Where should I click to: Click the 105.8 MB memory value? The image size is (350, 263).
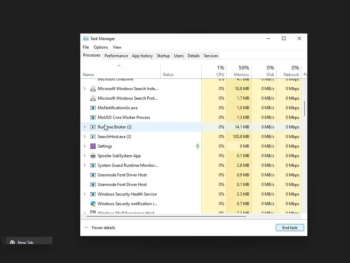(241, 137)
